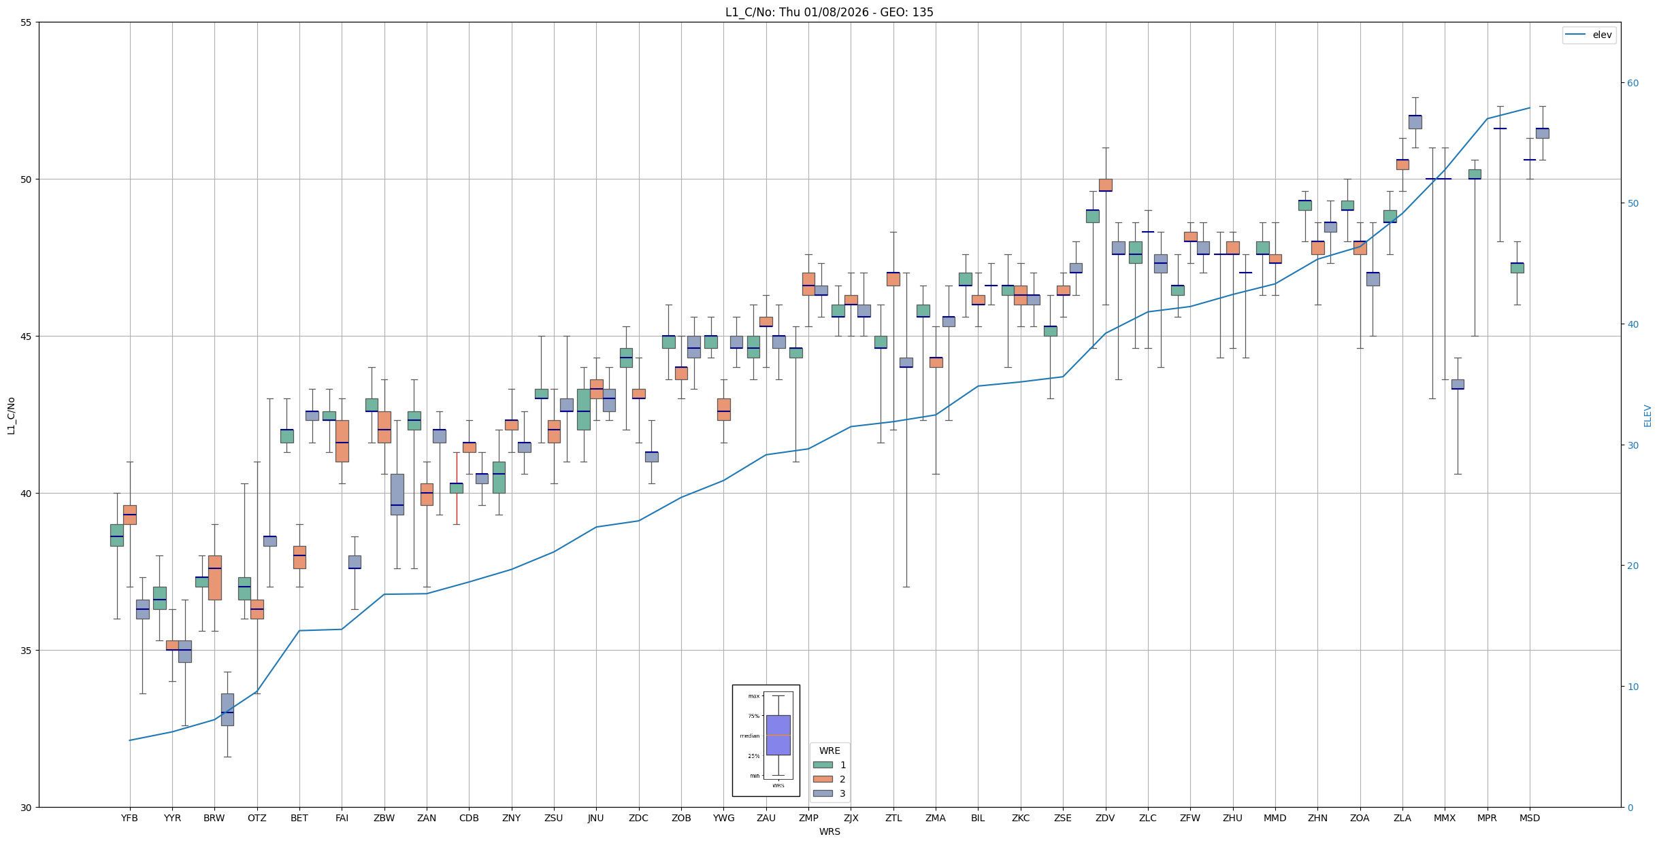
Task: Click the BRW station tick label
Action: pos(214,818)
